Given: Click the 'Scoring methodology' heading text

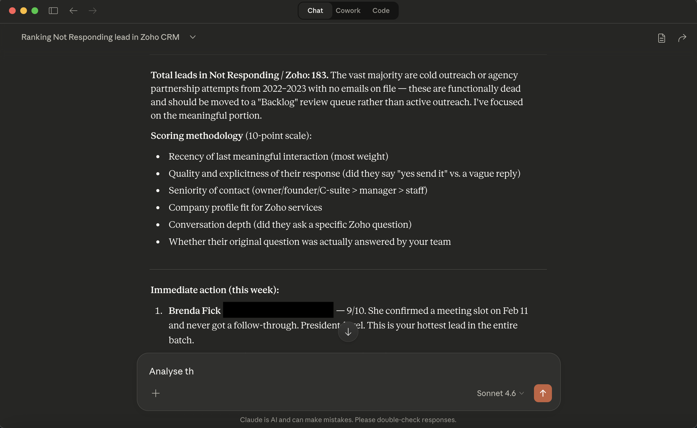Looking at the screenshot, I should point(197,135).
